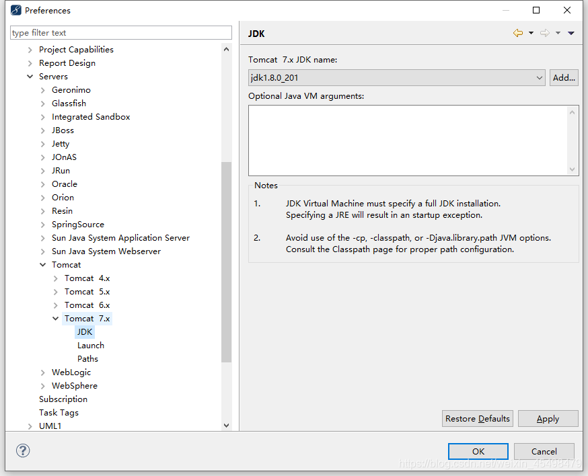Screen dimensions: 588x476
Task: Expand the Oracle server node
Action: [x=43, y=184]
